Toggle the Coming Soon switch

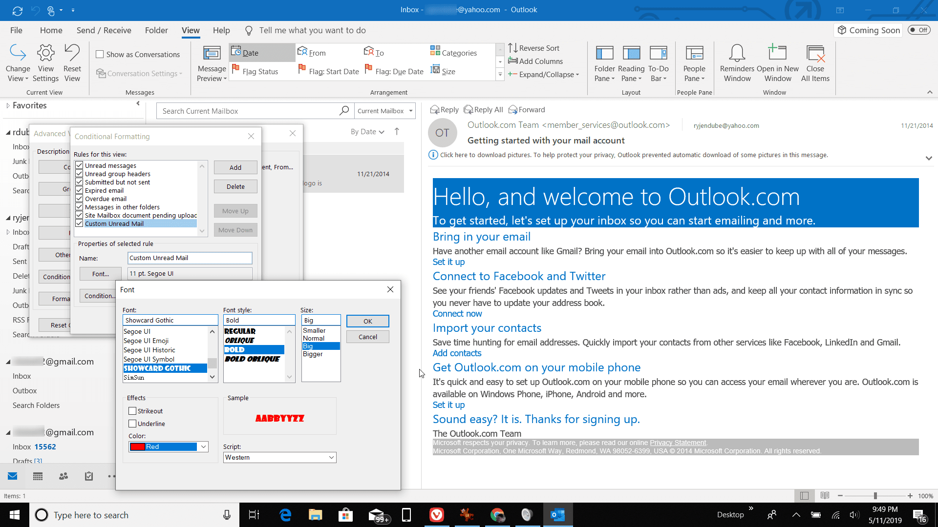(x=919, y=30)
